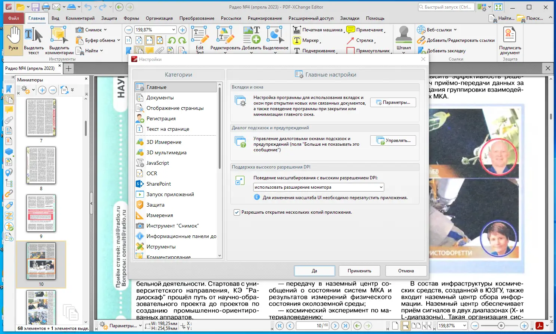556x334 pixels.
Task: Select two-page facing layout icon
Action: 416,326
